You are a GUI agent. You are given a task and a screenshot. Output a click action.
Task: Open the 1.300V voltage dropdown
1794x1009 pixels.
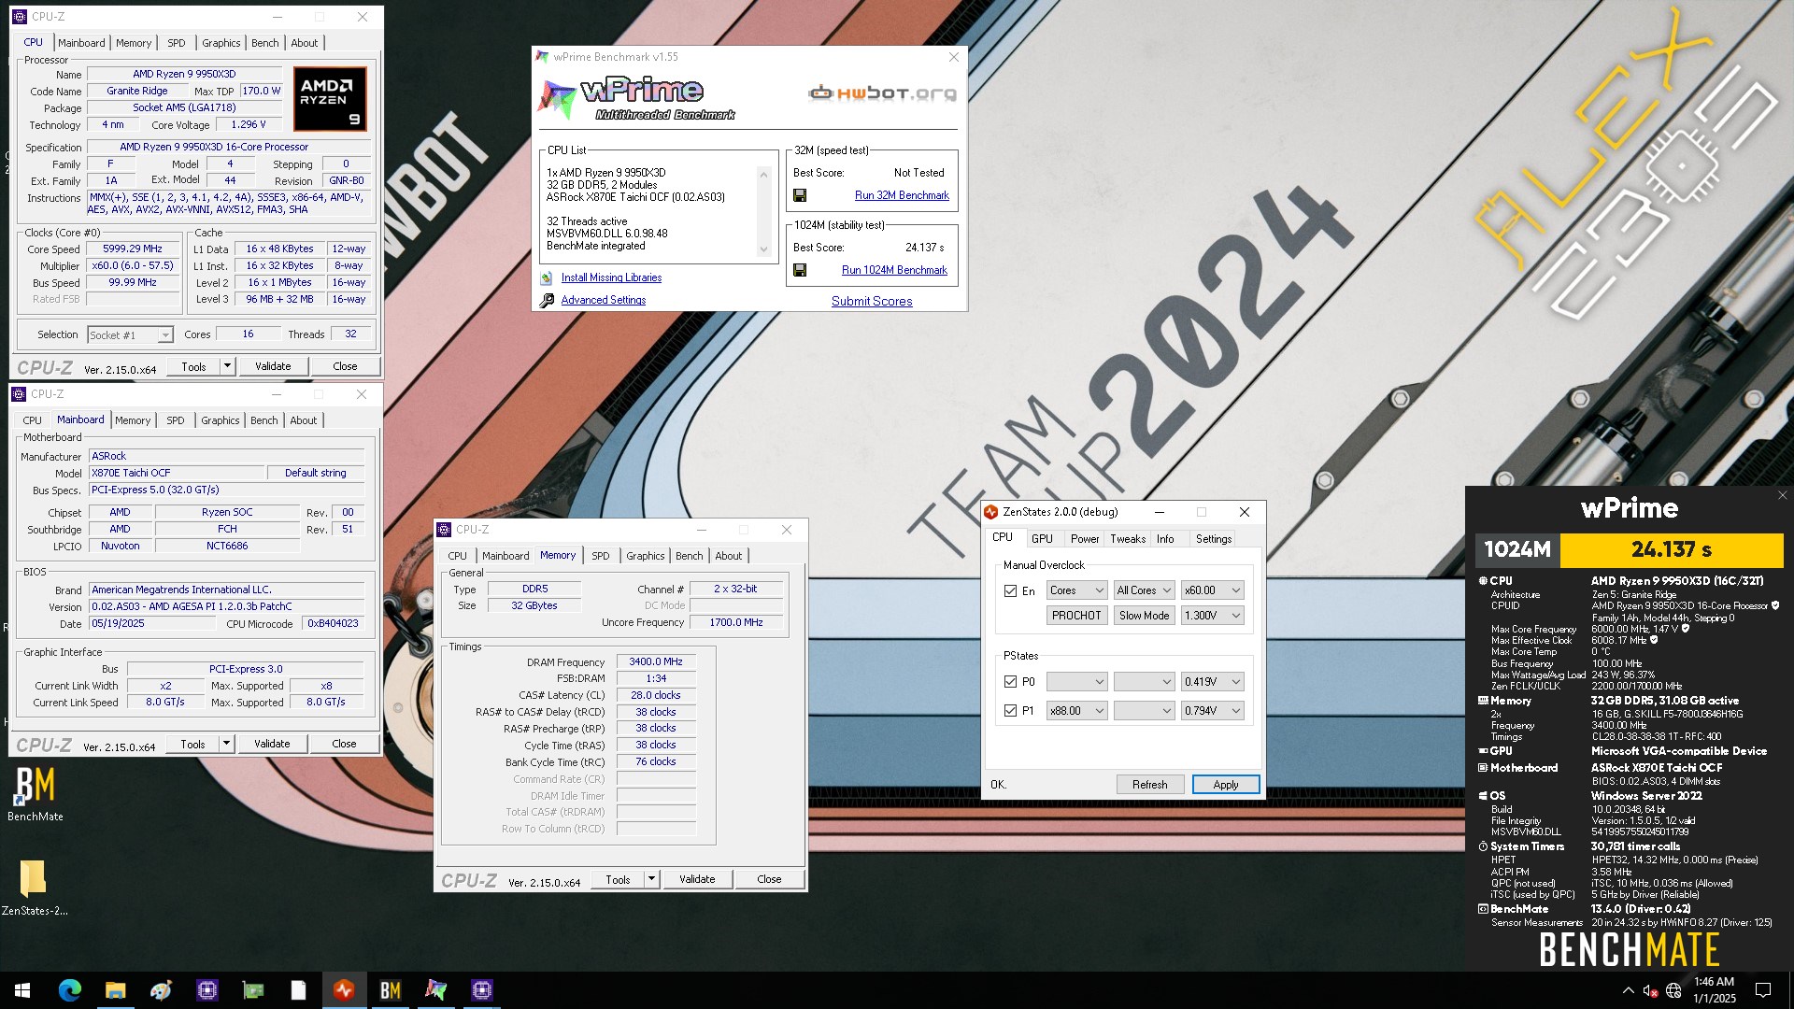click(x=1212, y=616)
